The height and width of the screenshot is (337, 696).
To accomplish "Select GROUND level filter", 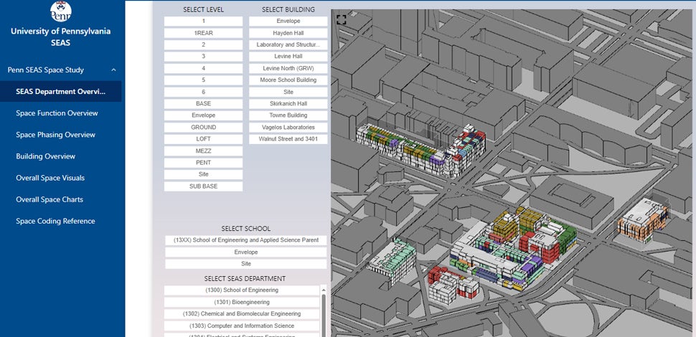I will point(203,127).
